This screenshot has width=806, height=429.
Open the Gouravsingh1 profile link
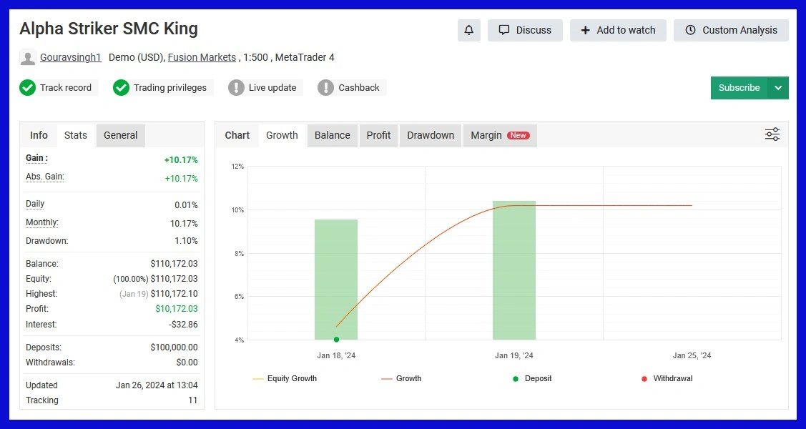pyautogui.click(x=71, y=57)
